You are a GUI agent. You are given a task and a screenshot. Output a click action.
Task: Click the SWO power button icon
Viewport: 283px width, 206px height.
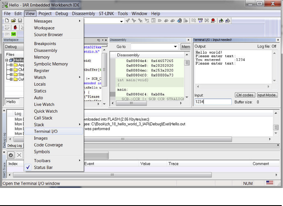(11, 155)
